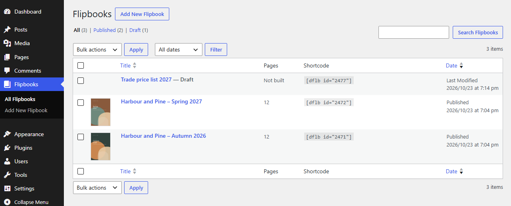
Task: Click the Search Flipbooks button
Action: click(x=478, y=32)
